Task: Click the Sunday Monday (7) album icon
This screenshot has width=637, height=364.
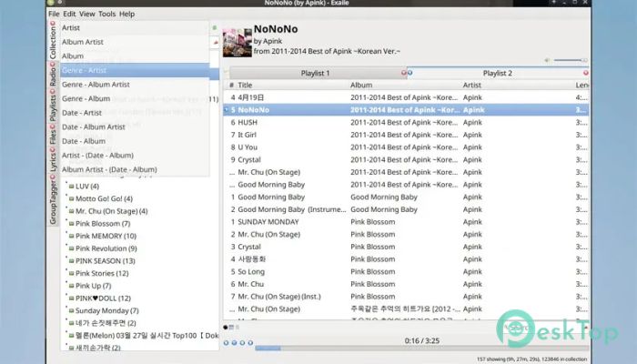Action: coord(72,311)
